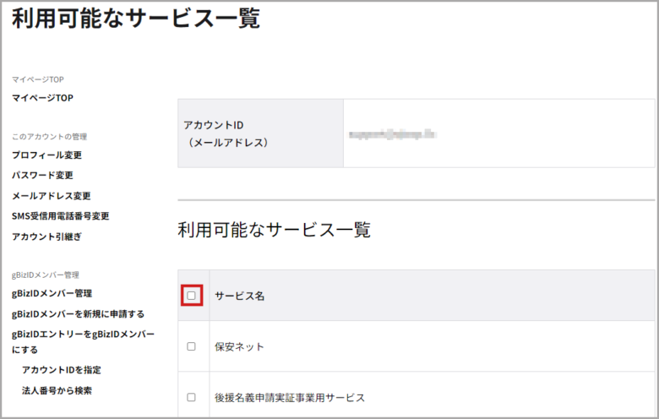The width and height of the screenshot is (659, 419).
Task: Click gBizIDメンバーを新規に申請する
Action: [79, 314]
